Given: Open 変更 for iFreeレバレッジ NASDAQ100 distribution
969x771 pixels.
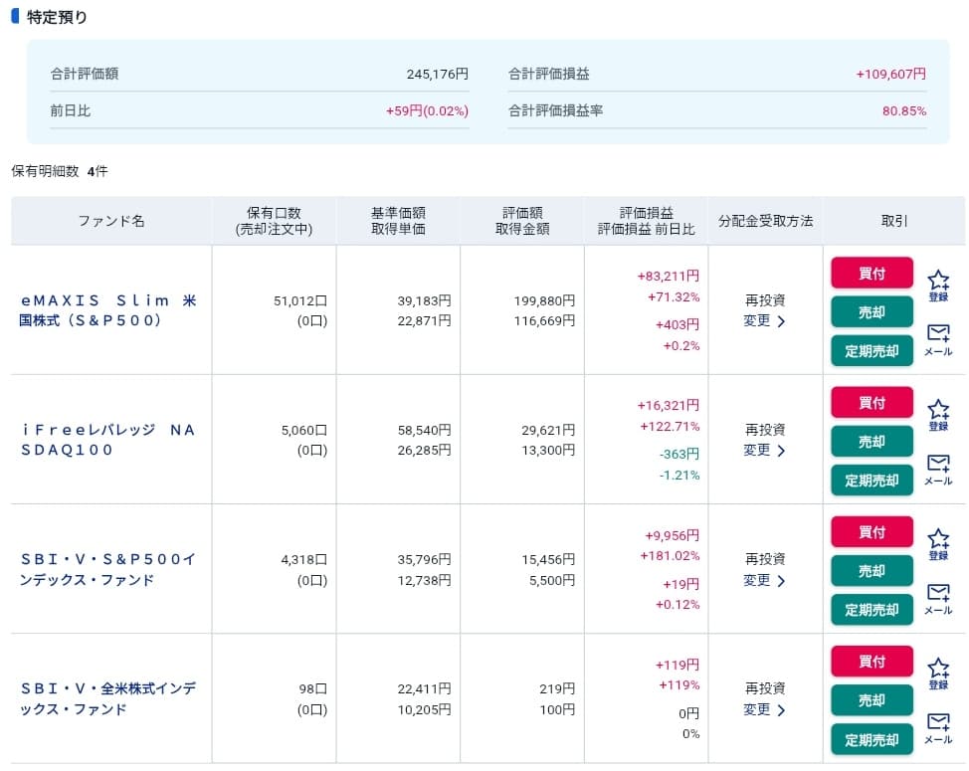Looking at the screenshot, I should 764,451.
